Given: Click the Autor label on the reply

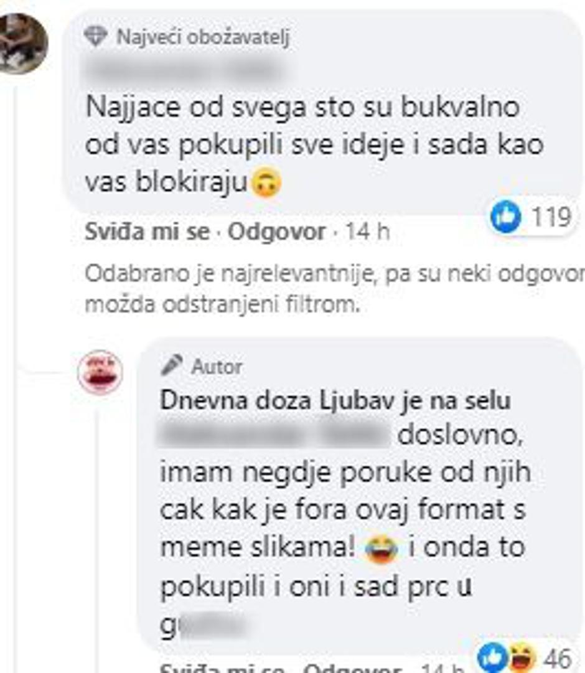Looking at the screenshot, I should pyautogui.click(x=217, y=367).
